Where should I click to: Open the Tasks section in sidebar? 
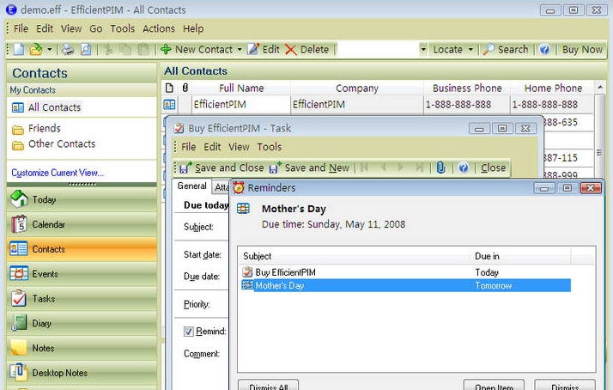coord(82,299)
